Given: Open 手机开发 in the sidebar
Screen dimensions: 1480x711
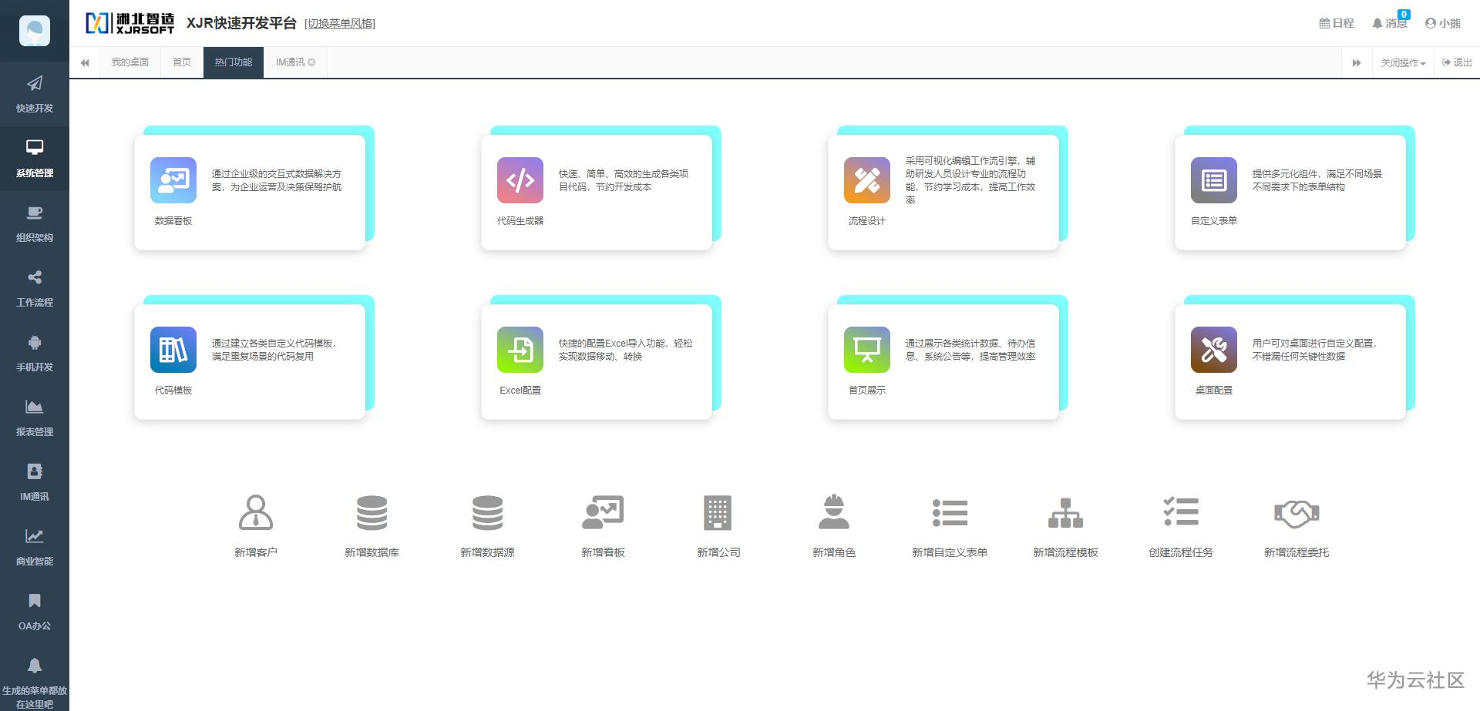Looking at the screenshot, I should tap(35, 353).
